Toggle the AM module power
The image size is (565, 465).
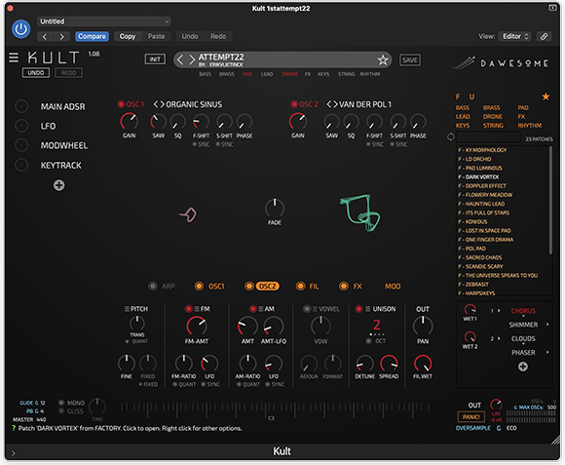pyautogui.click(x=253, y=309)
